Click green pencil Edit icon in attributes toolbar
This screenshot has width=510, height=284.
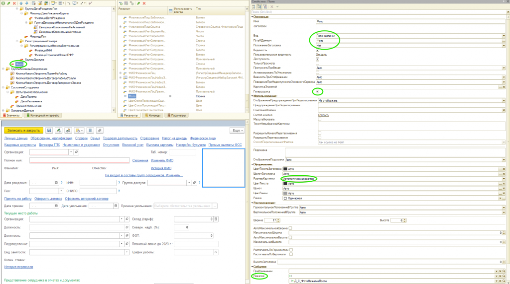point(138,3)
